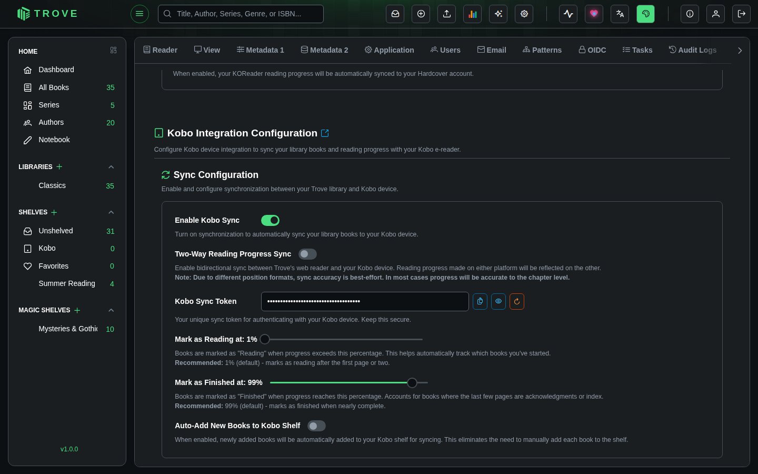
Task: Open the colorful bar chart statistics icon
Action: [x=473, y=14]
